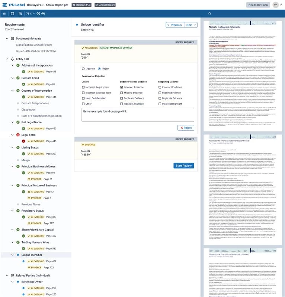Open the Barclays PLC breadcrumb tag
The width and height of the screenshot is (285, 297).
[81, 5]
